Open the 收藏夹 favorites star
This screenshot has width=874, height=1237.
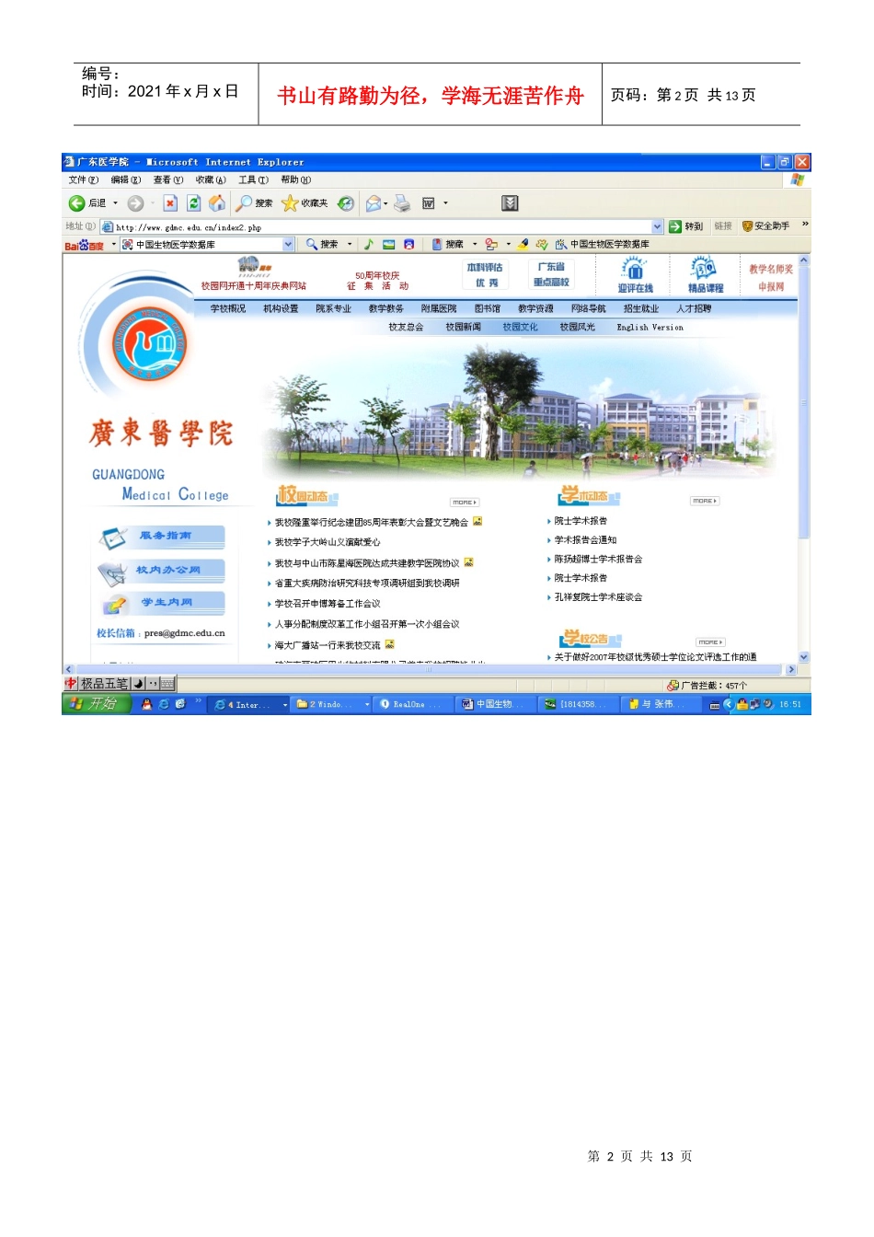[305, 203]
